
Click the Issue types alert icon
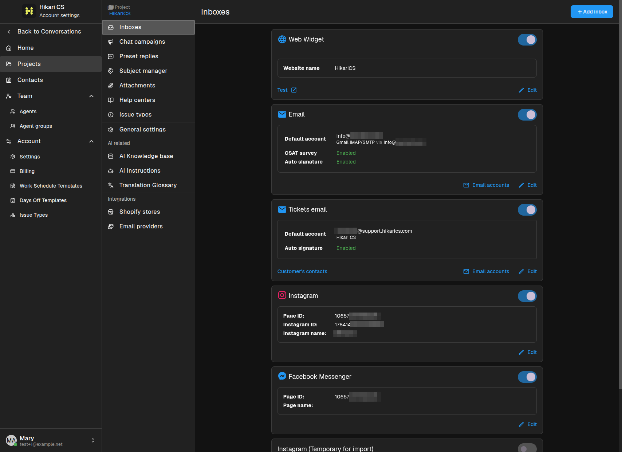click(x=111, y=115)
